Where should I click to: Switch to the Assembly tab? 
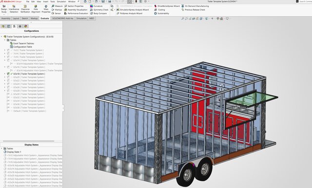(6, 19)
